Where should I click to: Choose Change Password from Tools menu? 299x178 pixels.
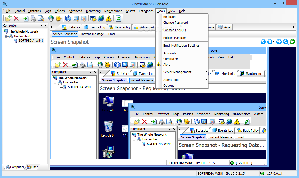175,23
